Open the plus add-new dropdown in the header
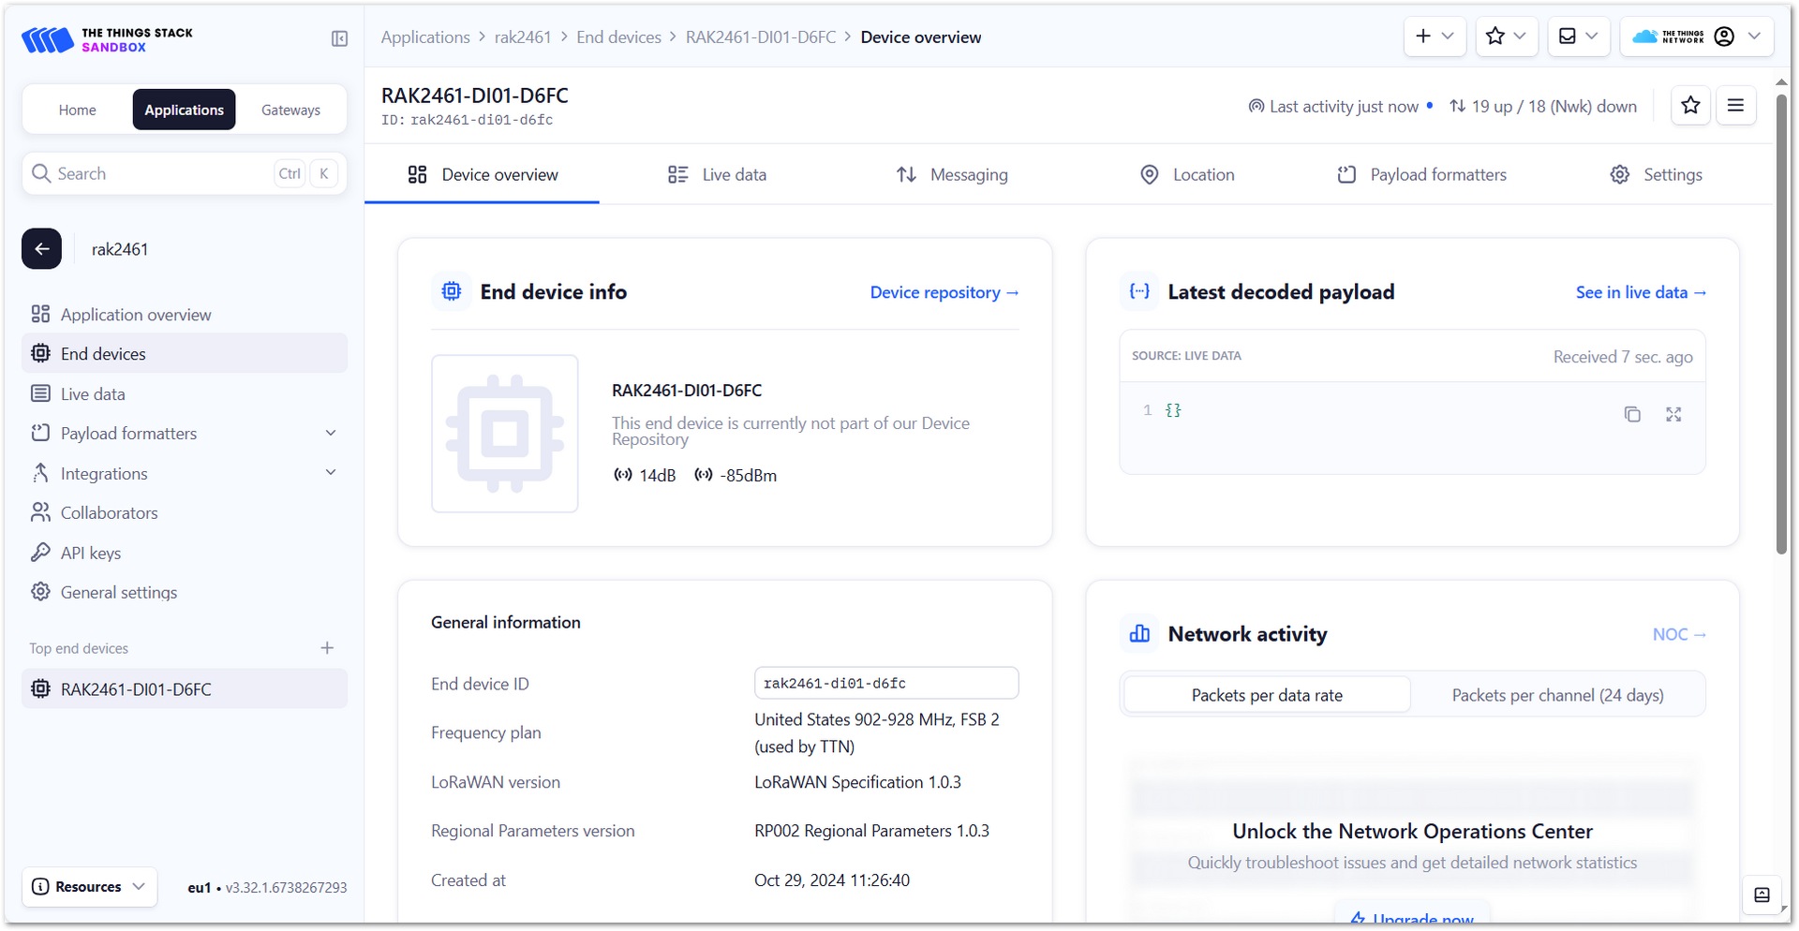 click(x=1435, y=37)
